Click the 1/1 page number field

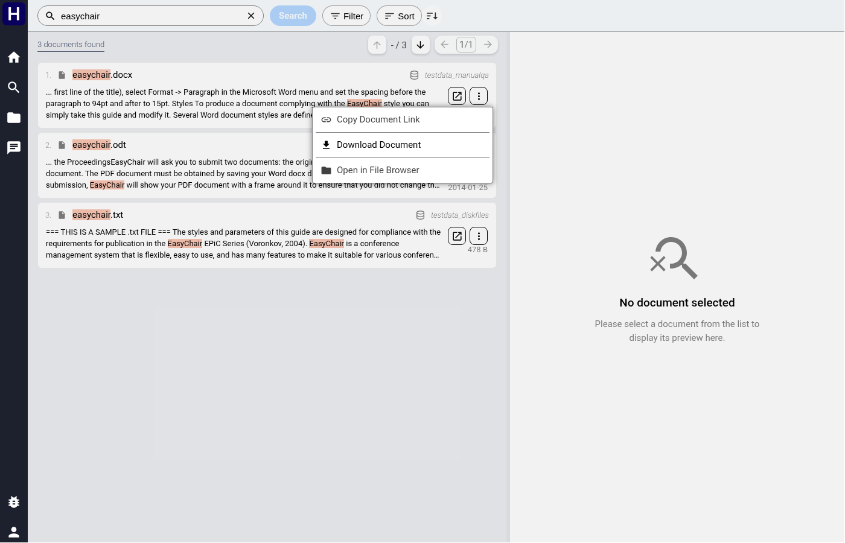pyautogui.click(x=466, y=45)
